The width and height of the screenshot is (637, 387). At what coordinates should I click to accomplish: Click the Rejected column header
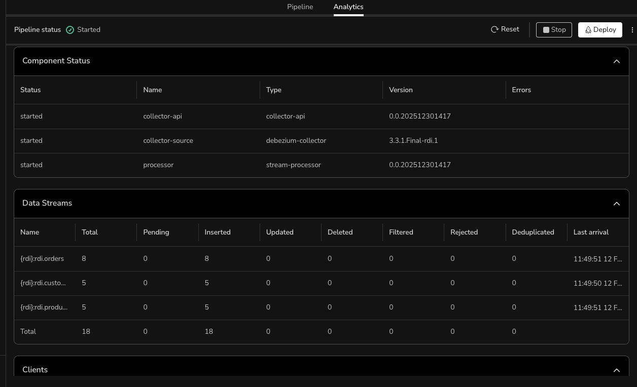[464, 233]
